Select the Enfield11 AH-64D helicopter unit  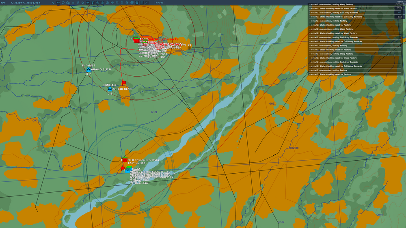click(x=110, y=89)
